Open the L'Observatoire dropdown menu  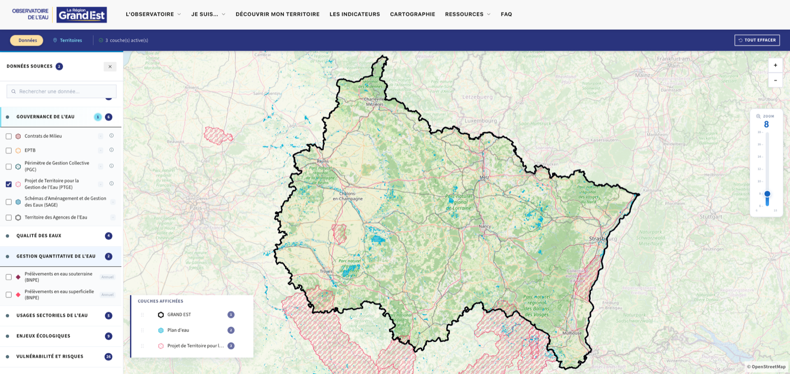(x=153, y=14)
